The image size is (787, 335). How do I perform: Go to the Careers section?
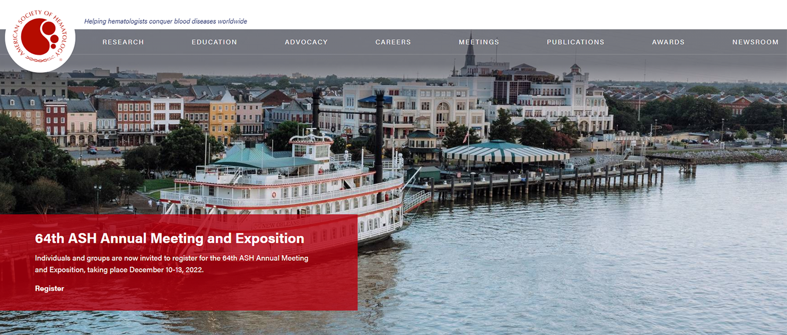[x=393, y=42]
